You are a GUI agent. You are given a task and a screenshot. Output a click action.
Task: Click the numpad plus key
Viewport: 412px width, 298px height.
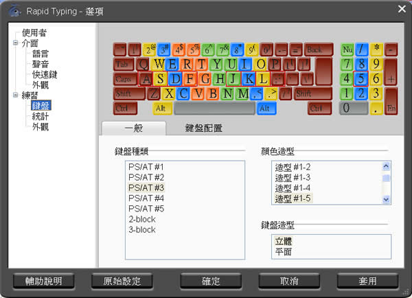click(391, 72)
